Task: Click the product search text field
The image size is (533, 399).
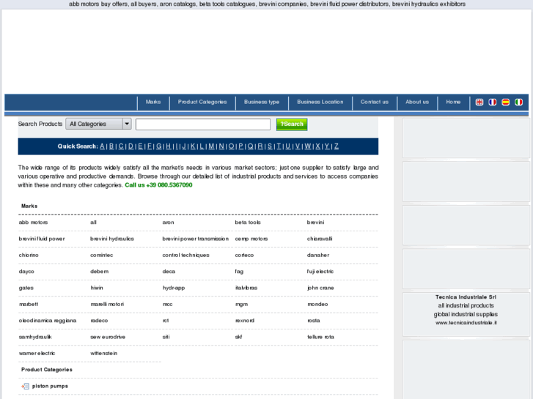Action: coord(203,124)
